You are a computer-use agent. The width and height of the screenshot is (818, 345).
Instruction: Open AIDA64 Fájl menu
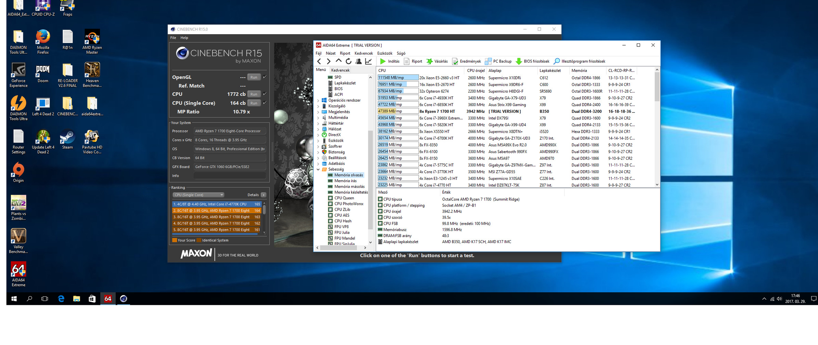tap(319, 53)
